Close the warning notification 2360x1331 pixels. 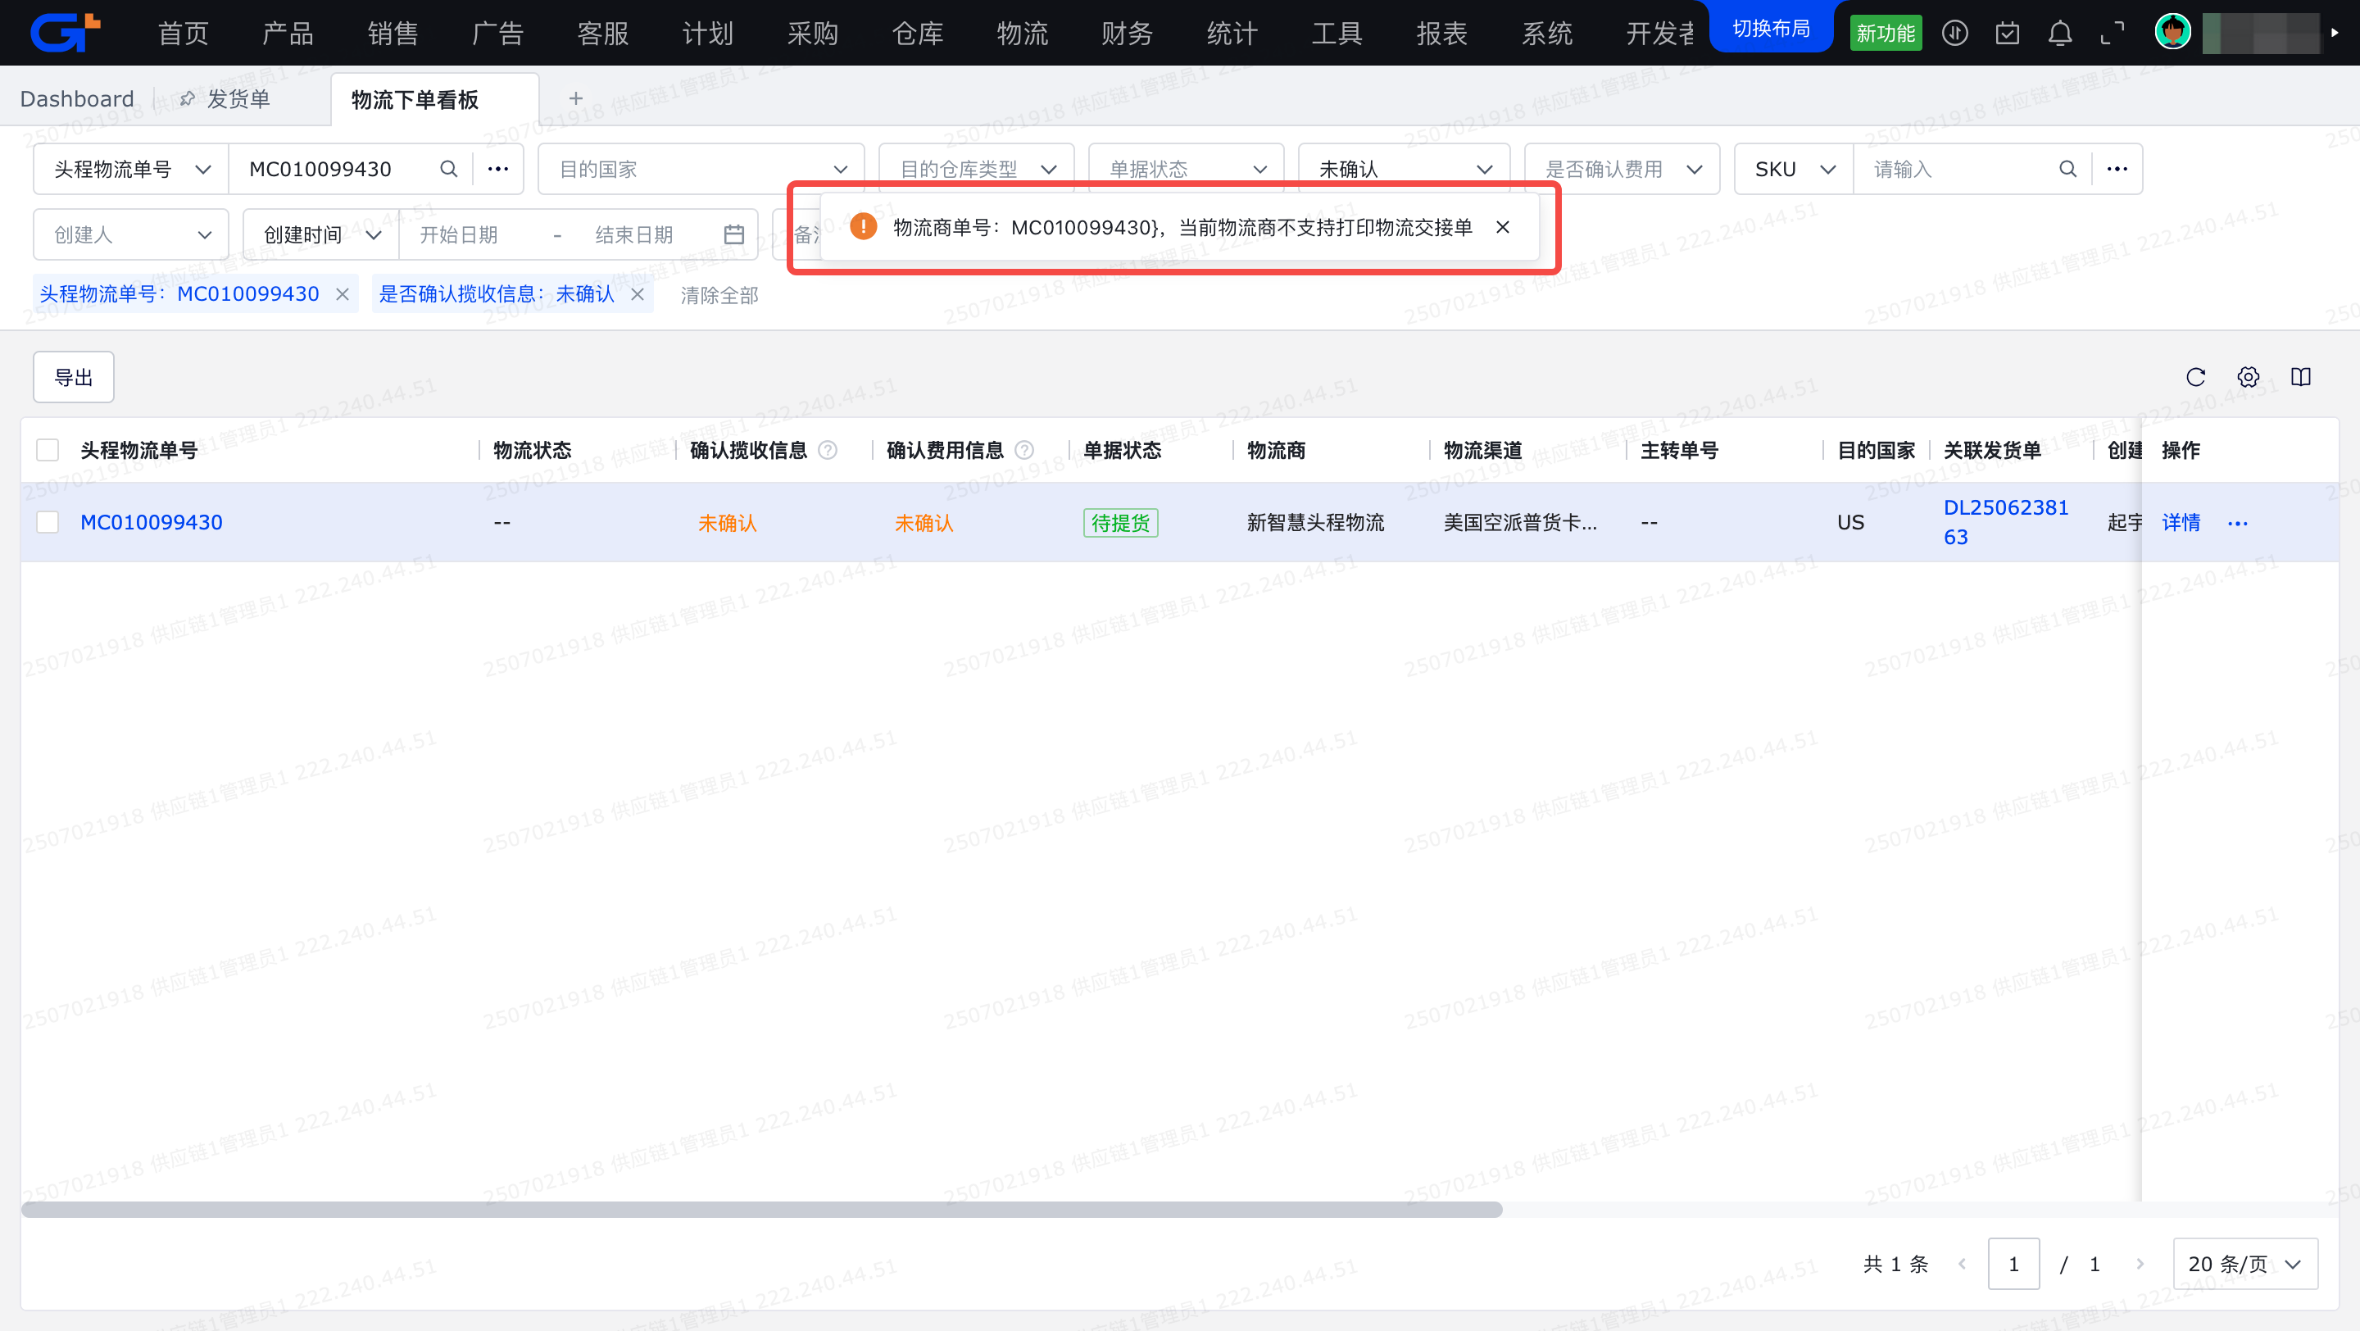click(1503, 227)
